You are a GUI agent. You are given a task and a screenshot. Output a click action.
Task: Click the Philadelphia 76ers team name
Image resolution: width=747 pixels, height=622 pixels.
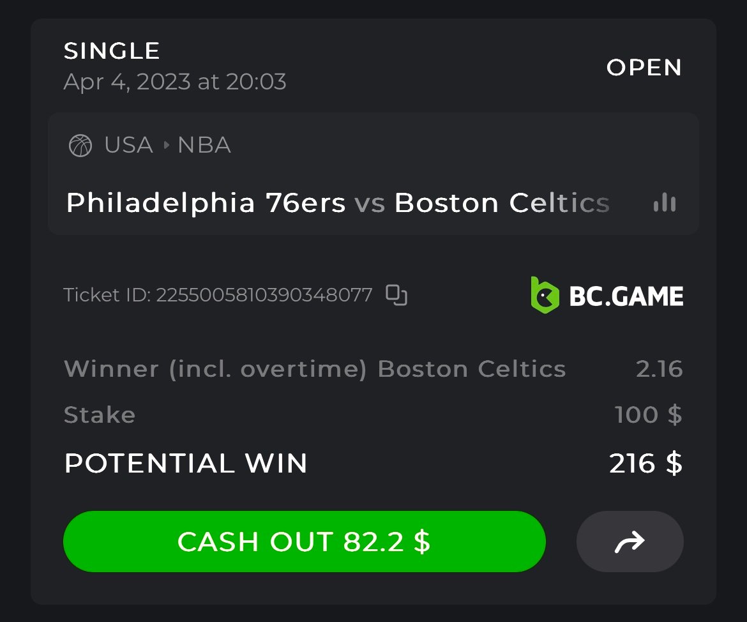206,203
